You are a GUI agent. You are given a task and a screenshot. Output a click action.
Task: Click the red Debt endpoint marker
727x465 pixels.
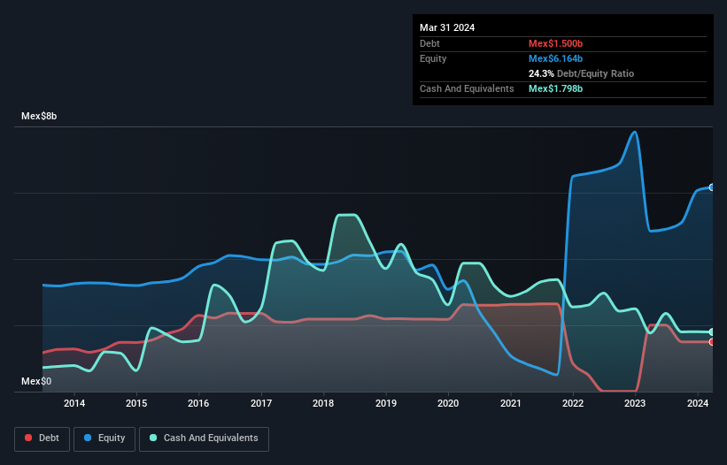point(712,342)
